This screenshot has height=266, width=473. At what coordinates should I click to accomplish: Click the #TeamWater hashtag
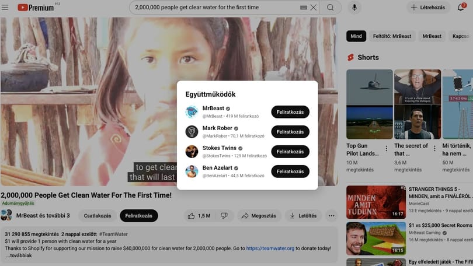(113, 234)
